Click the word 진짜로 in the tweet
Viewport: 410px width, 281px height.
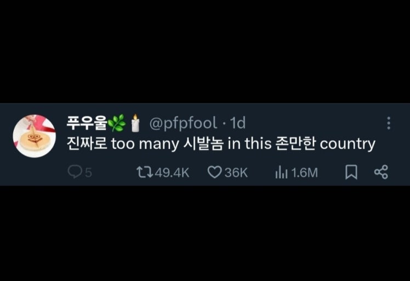[87, 143]
